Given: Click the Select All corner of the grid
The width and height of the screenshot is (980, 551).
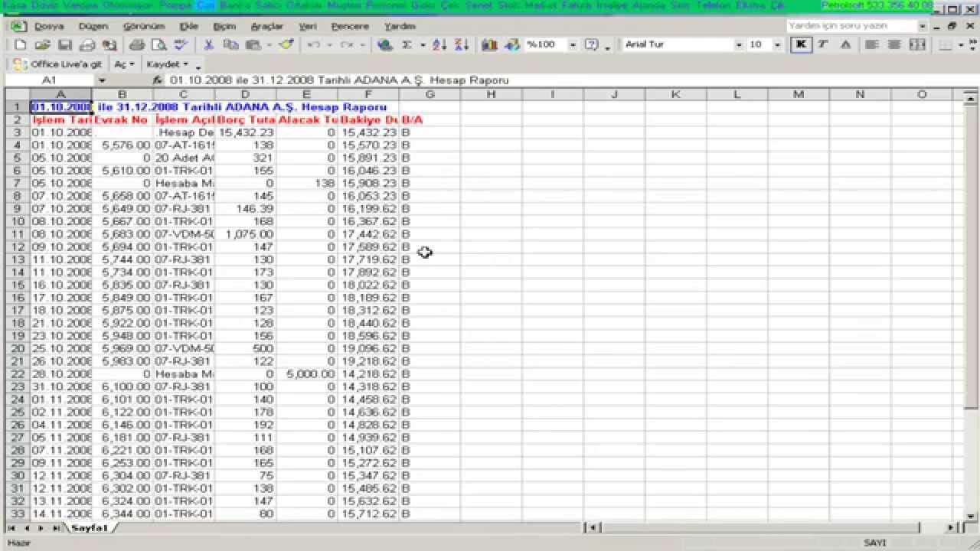Looking at the screenshot, I should (17, 94).
